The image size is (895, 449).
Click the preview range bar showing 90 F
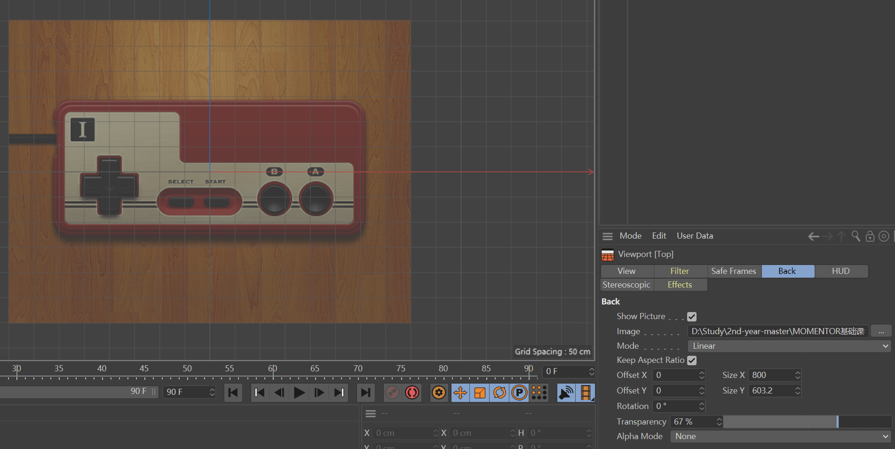[79, 392]
